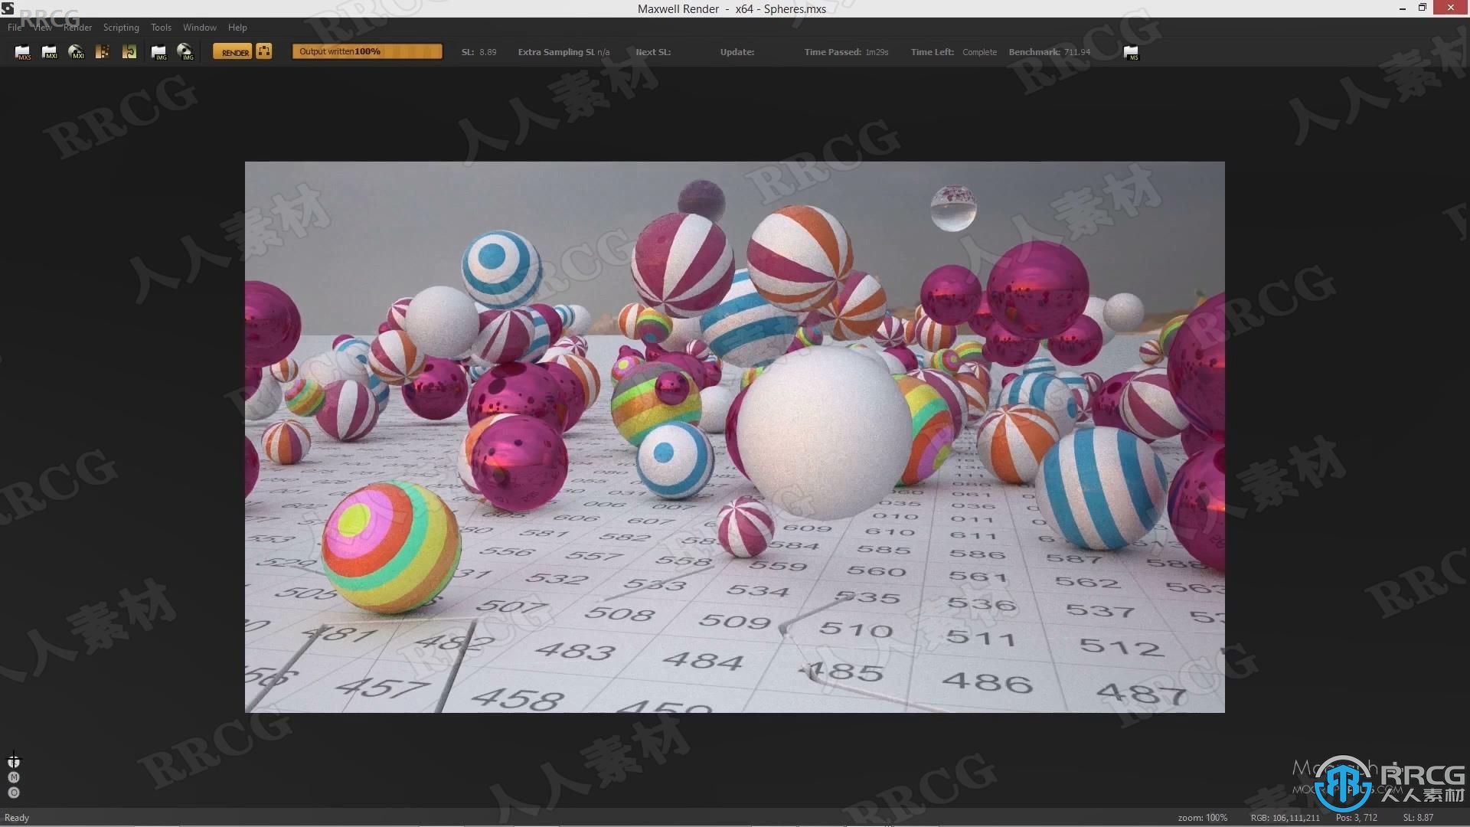The height and width of the screenshot is (827, 1470).
Task: Click the SL: 8.89 readout
Action: click(479, 52)
